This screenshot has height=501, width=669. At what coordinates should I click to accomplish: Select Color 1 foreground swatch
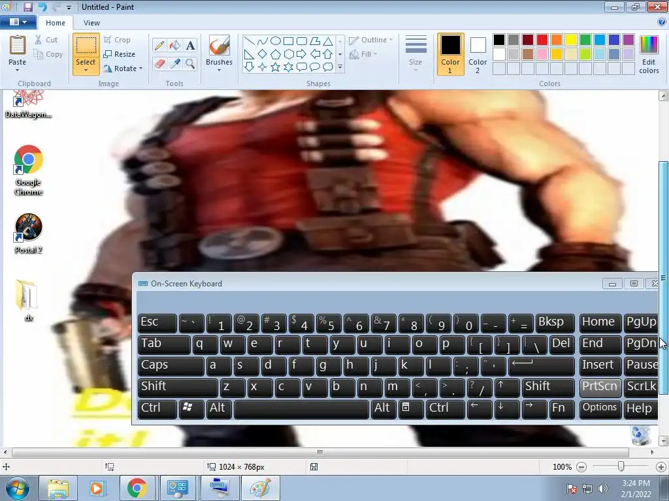(x=451, y=54)
